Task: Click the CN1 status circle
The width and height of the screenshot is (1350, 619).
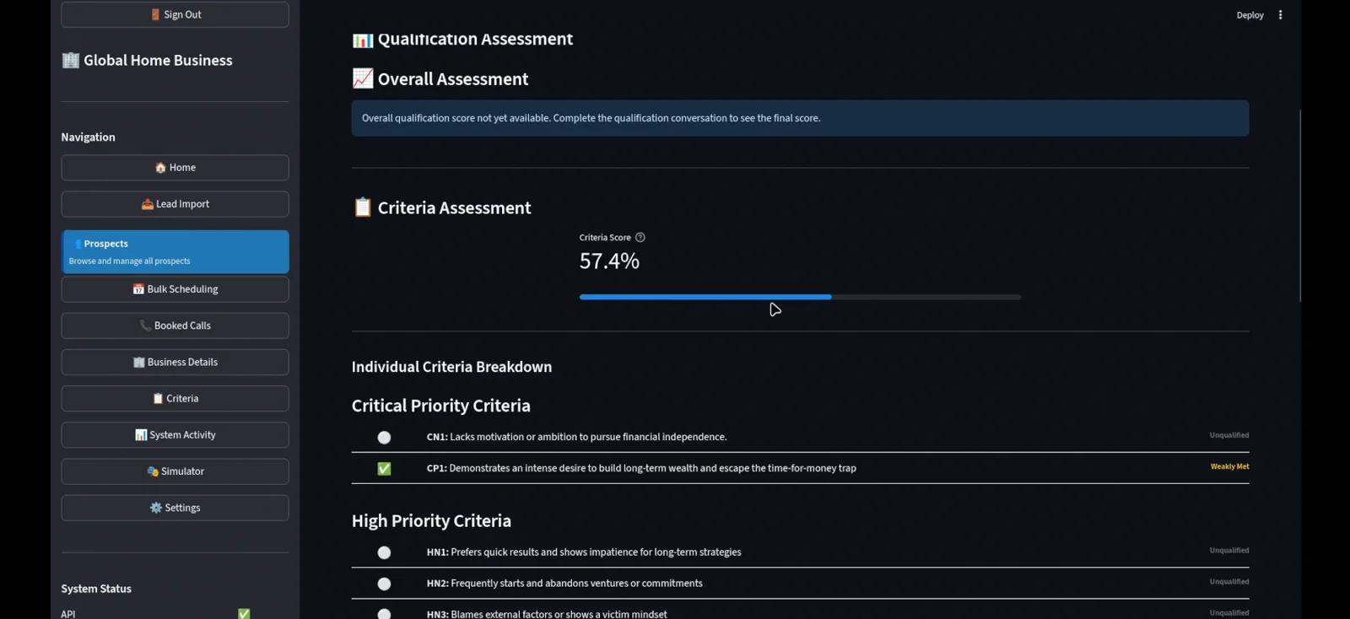Action: click(384, 438)
